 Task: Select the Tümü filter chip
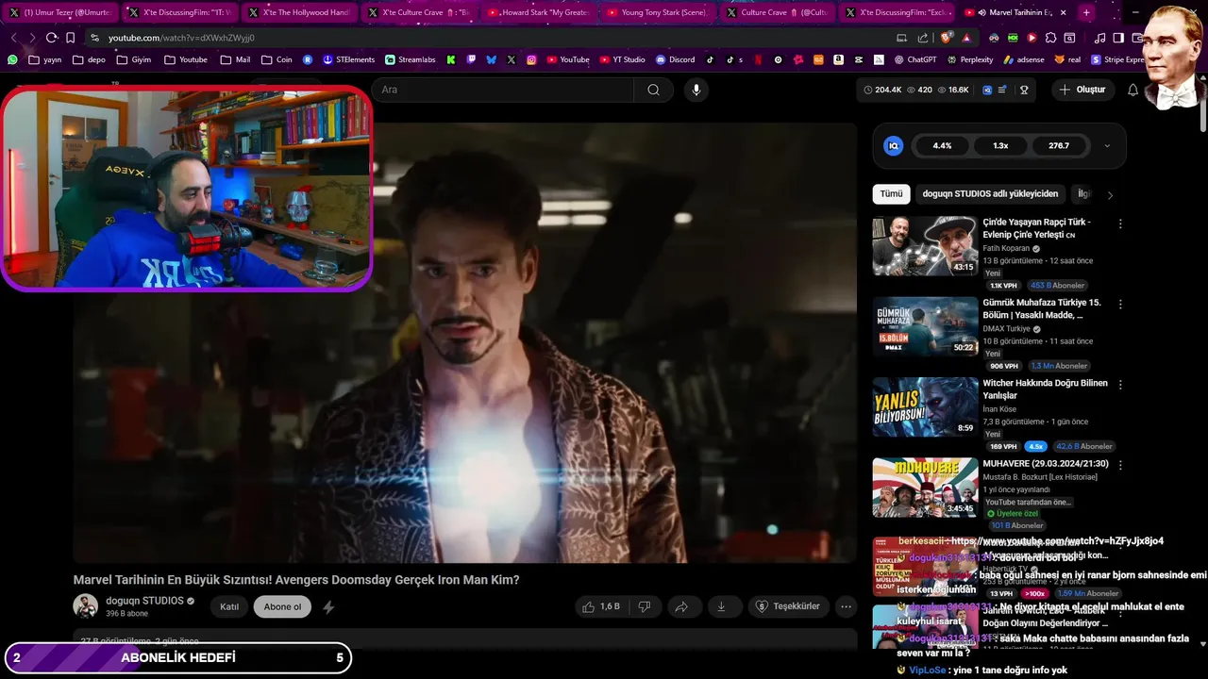[x=892, y=194]
